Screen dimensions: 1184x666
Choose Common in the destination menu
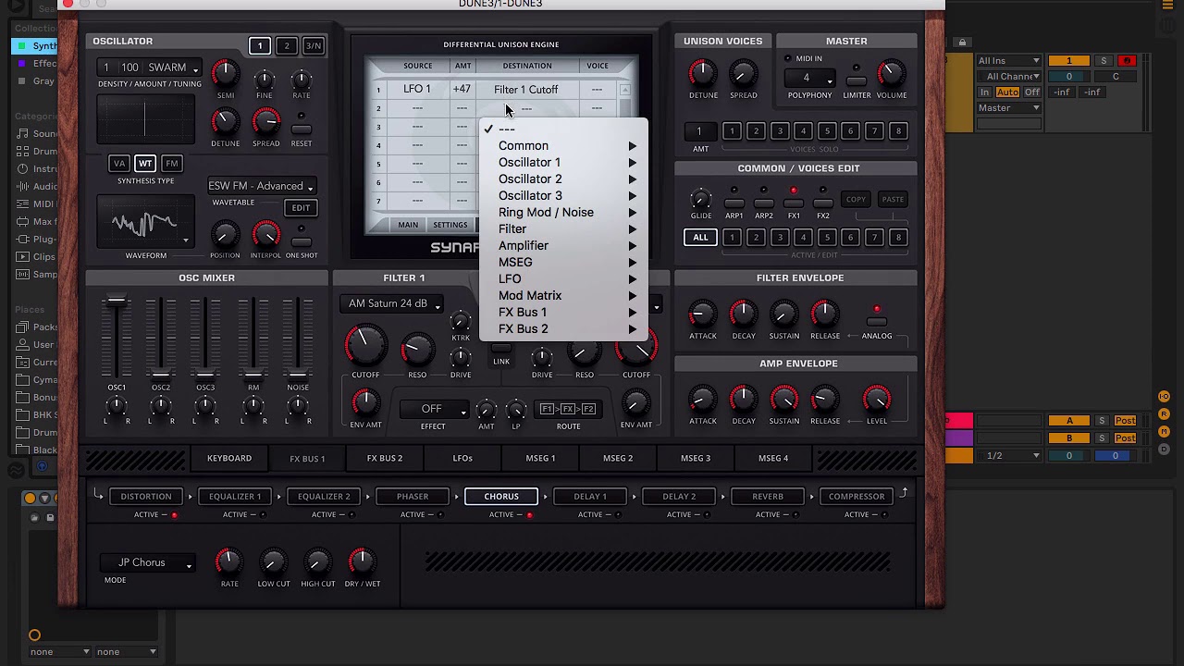(x=563, y=146)
